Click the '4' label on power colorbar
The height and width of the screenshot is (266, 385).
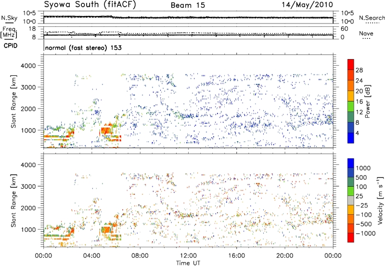(357, 133)
